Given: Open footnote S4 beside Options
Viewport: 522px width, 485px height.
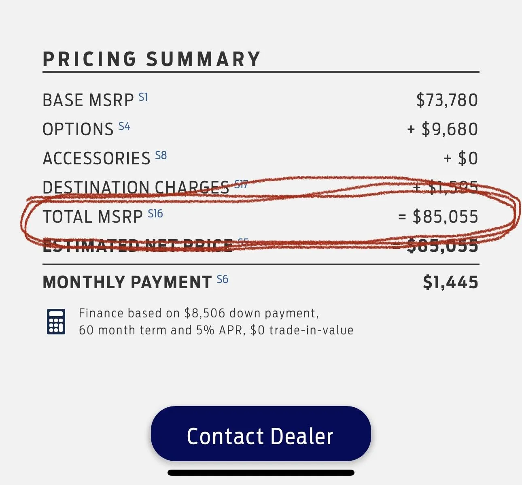Looking at the screenshot, I should 124,126.
